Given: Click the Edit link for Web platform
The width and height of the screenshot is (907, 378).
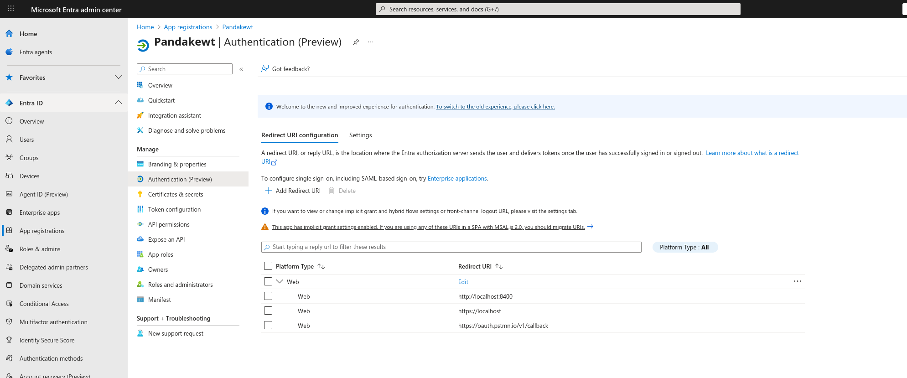Looking at the screenshot, I should 463,282.
